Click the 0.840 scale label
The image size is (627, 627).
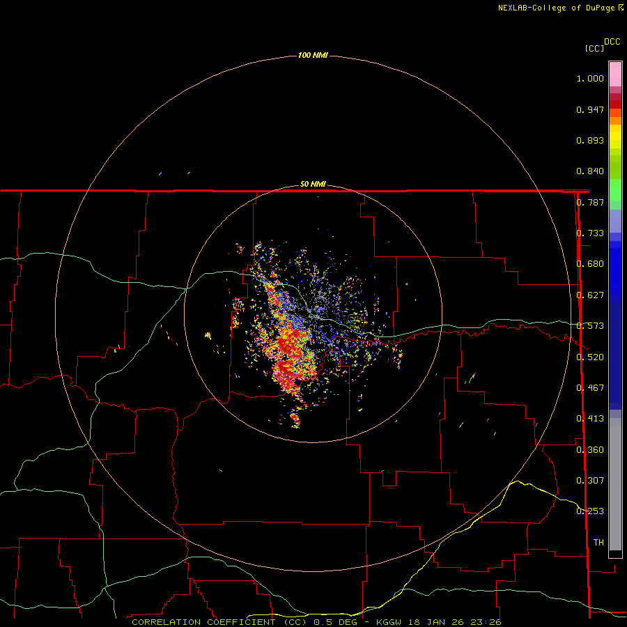click(x=590, y=171)
